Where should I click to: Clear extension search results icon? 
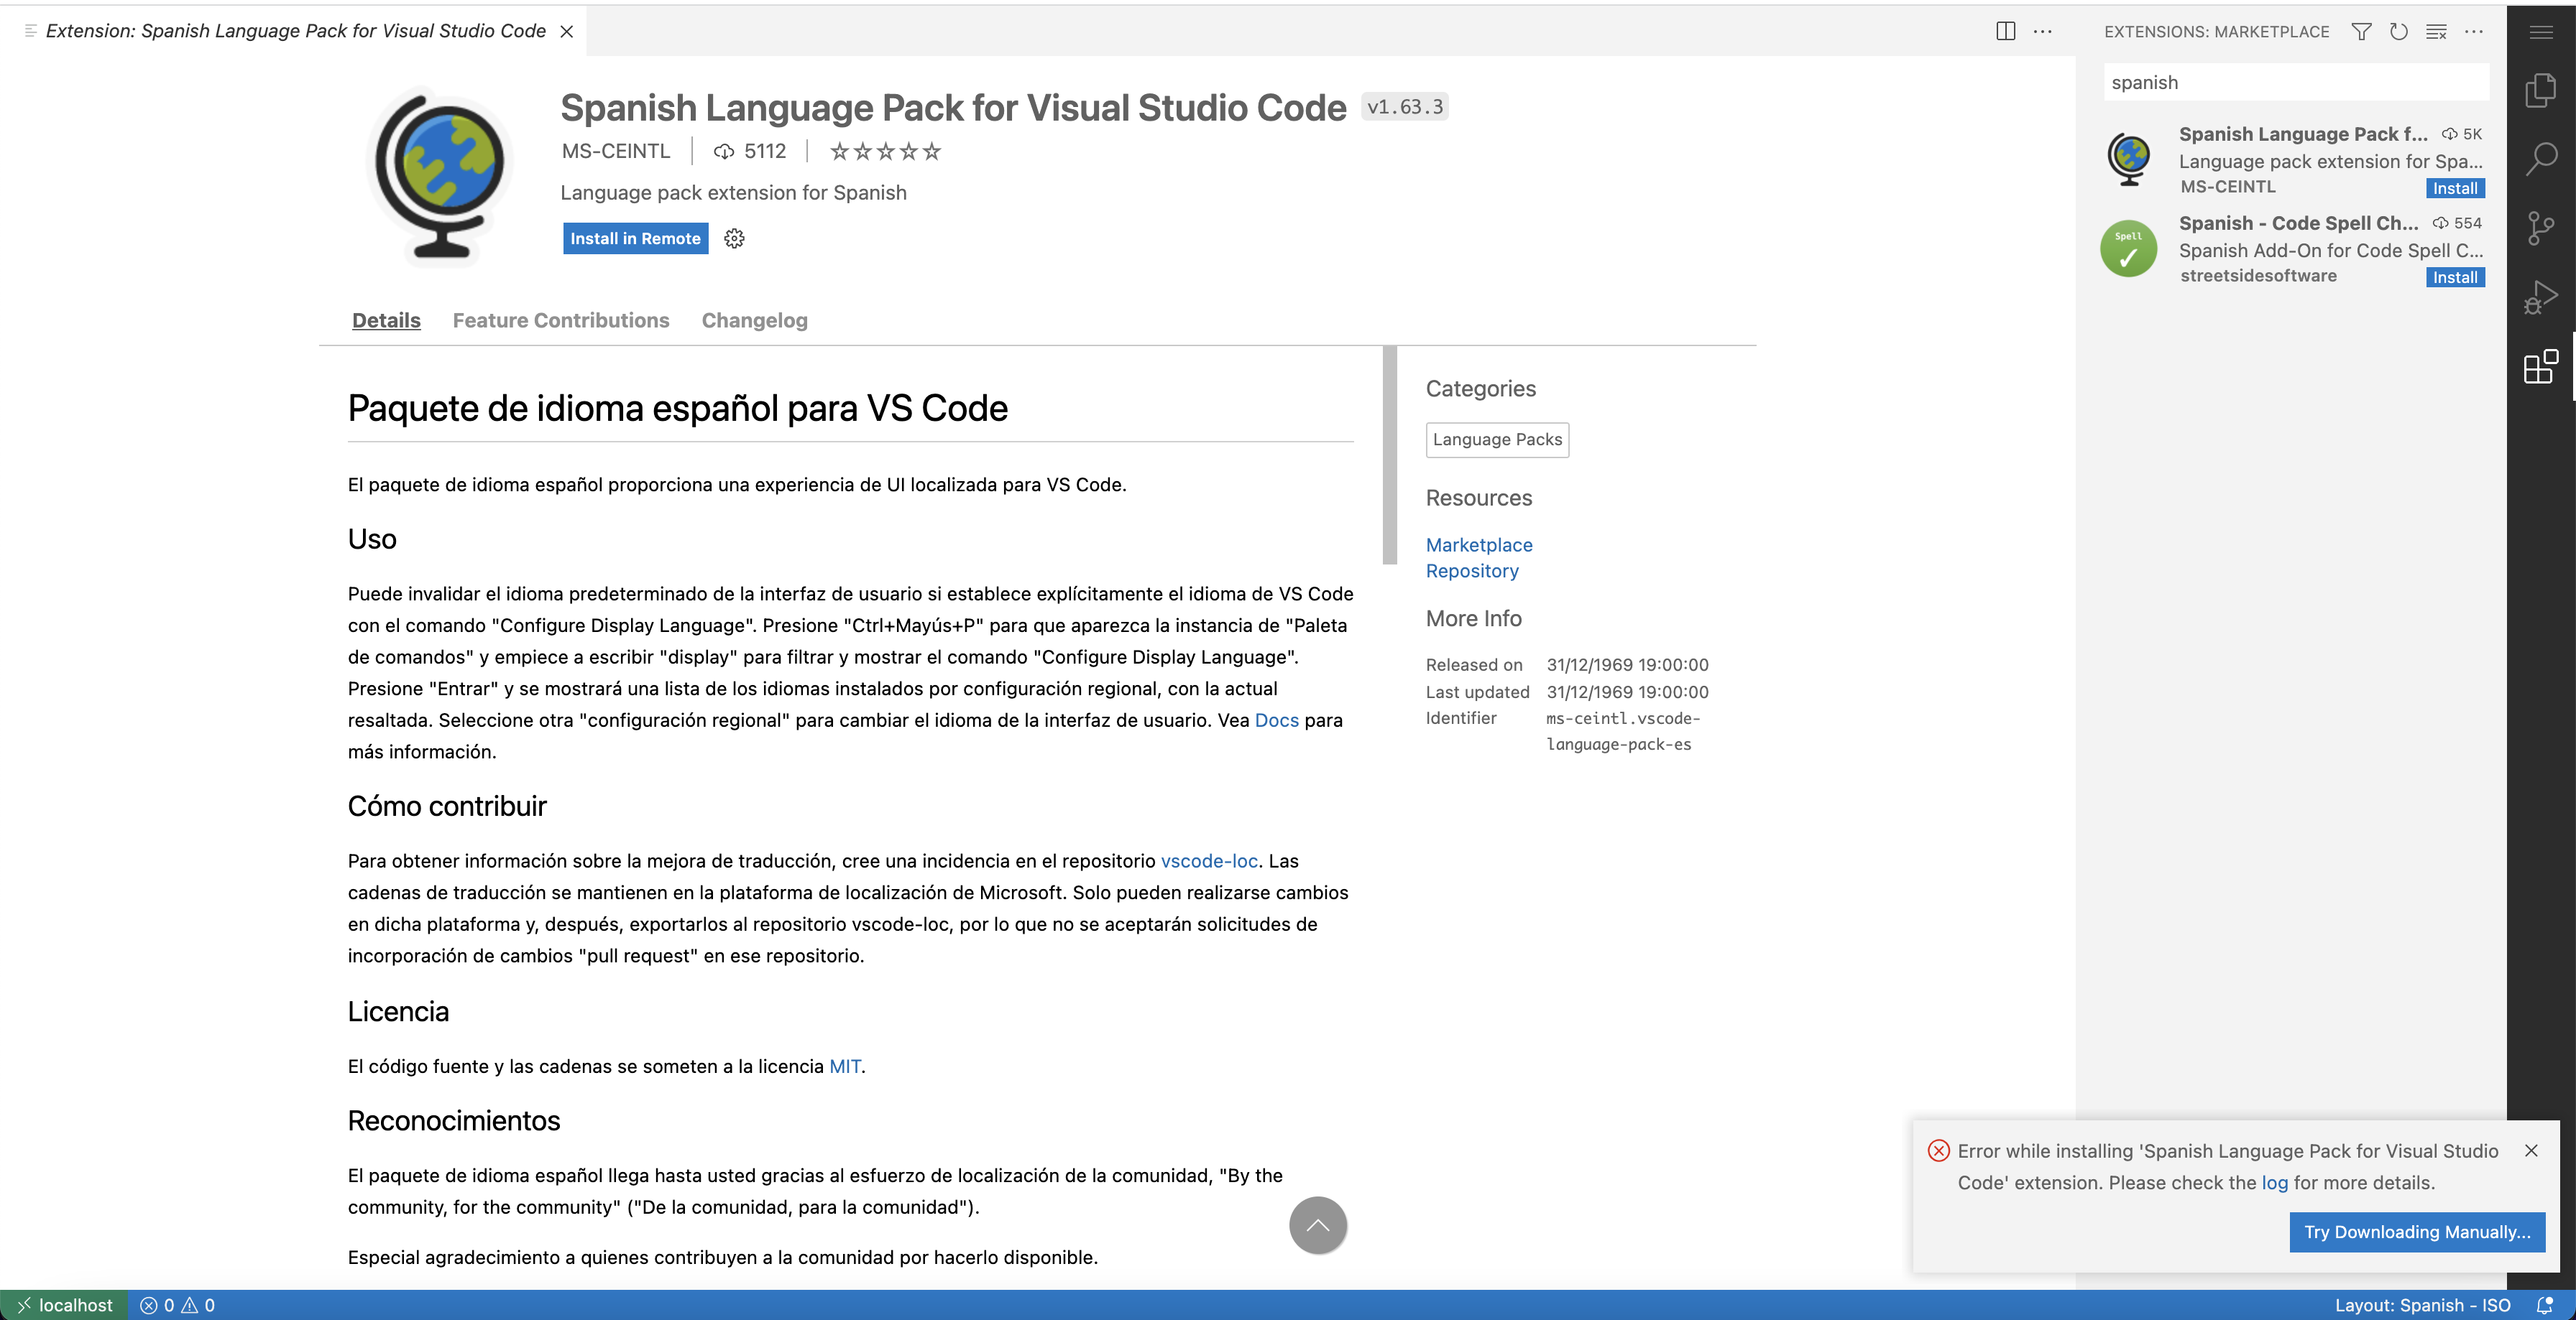point(2436,32)
